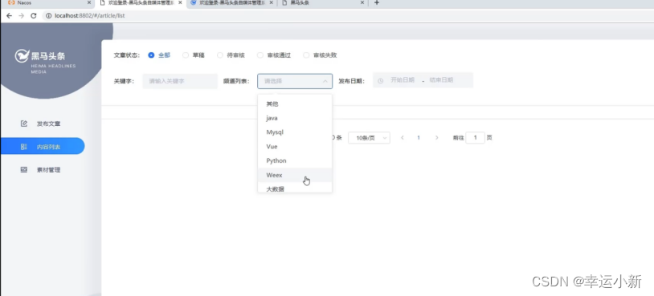This screenshot has height=296, width=654.
Task: Click the 前往 page jump input box
Action: pos(475,138)
